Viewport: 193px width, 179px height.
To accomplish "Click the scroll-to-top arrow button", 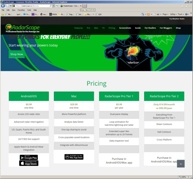I will (181, 164).
